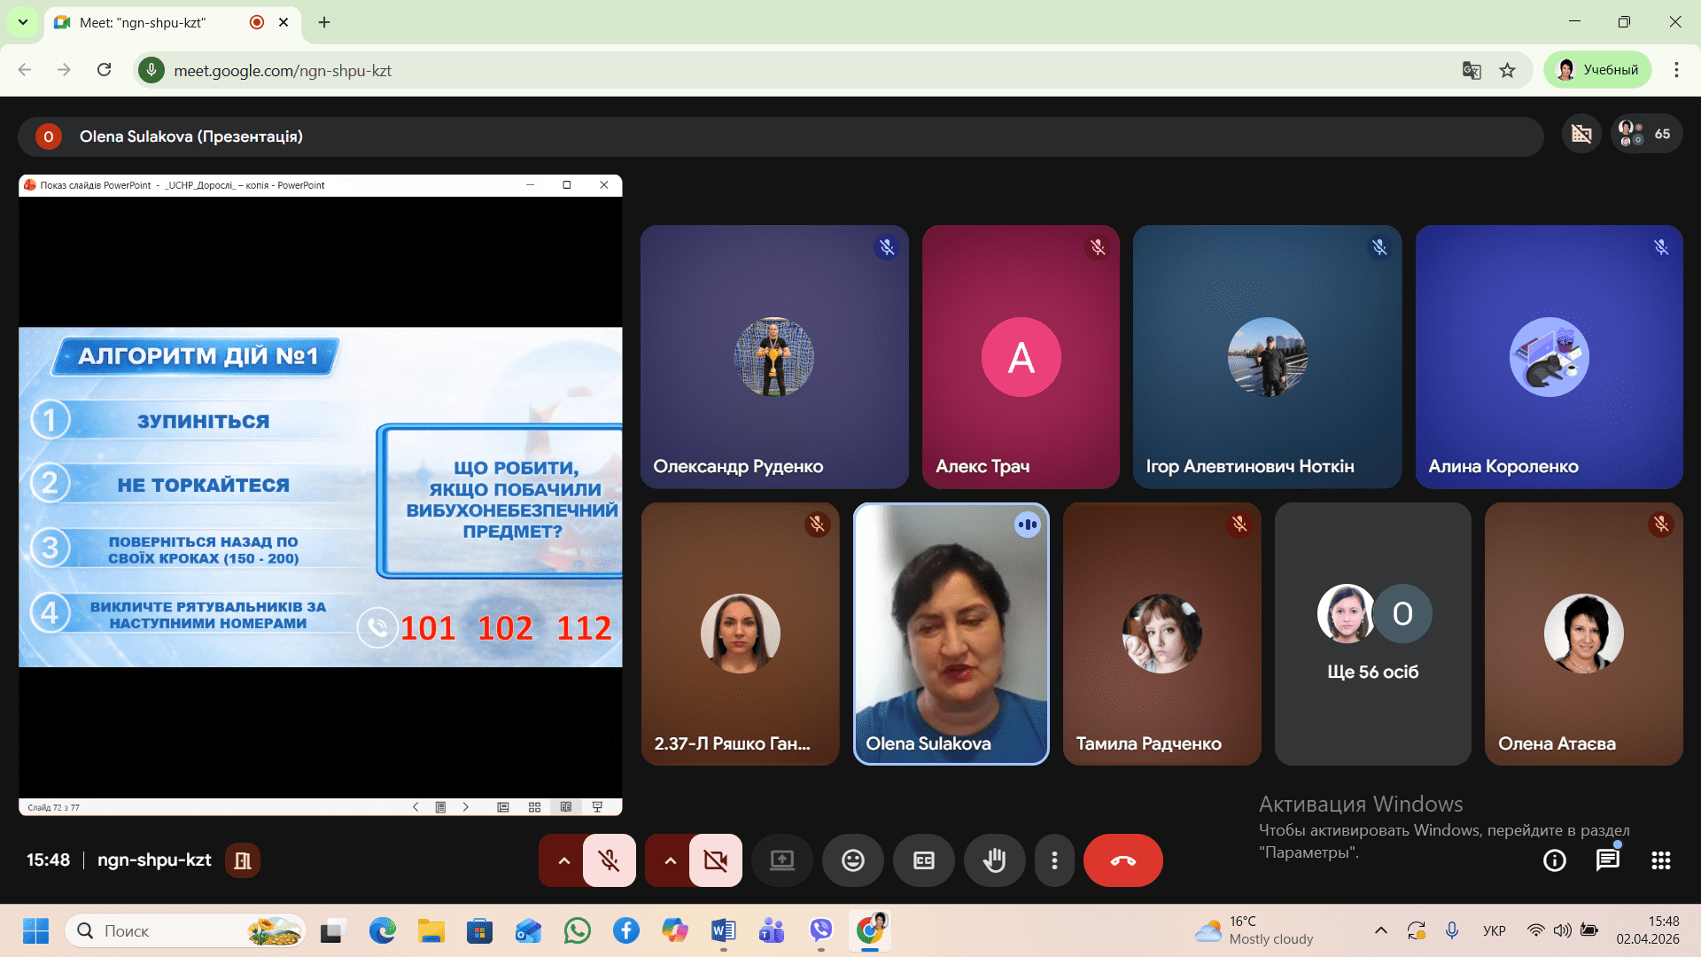The height and width of the screenshot is (957, 1701).
Task: Click the raise hand icon
Action: (x=994, y=860)
